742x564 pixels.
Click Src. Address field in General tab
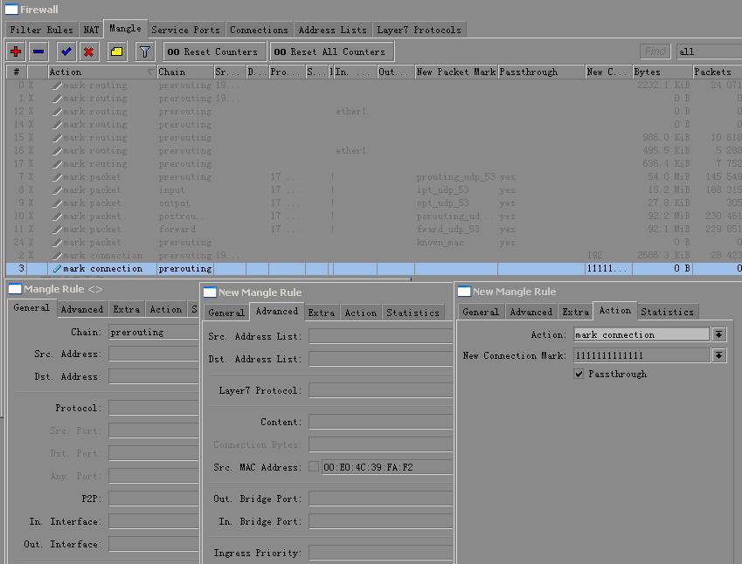click(x=153, y=354)
